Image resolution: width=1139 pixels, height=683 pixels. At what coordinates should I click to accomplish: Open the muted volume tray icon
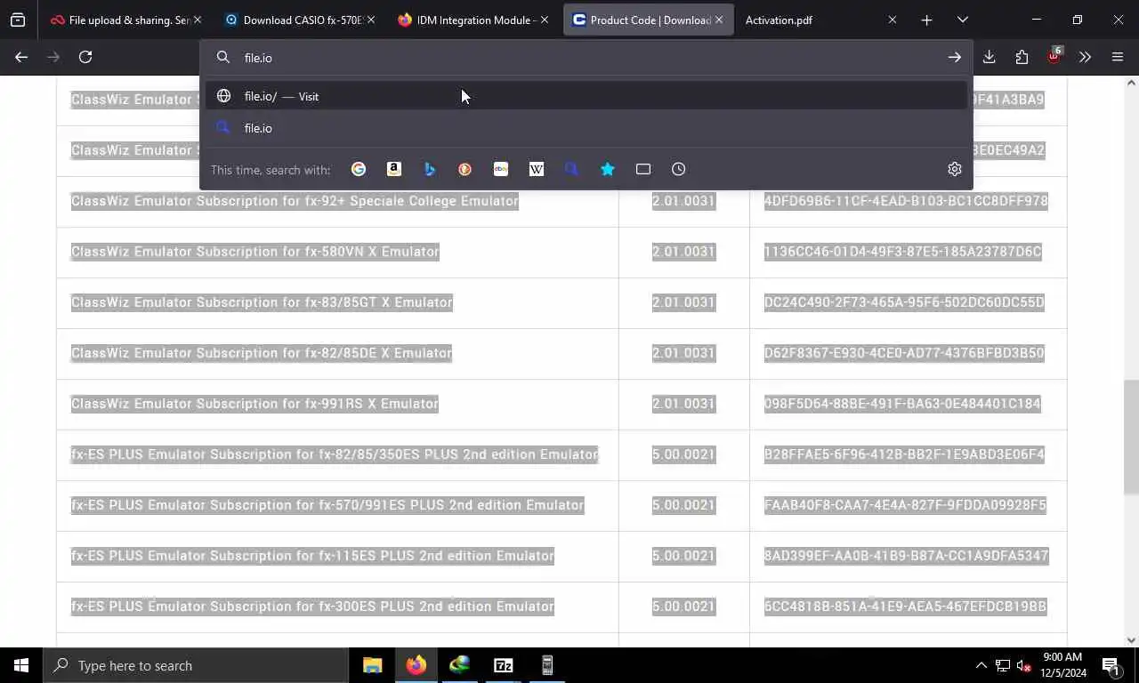1024,665
